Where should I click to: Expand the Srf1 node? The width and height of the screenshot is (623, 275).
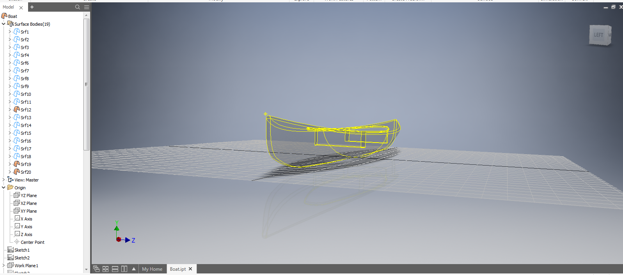tap(10, 32)
